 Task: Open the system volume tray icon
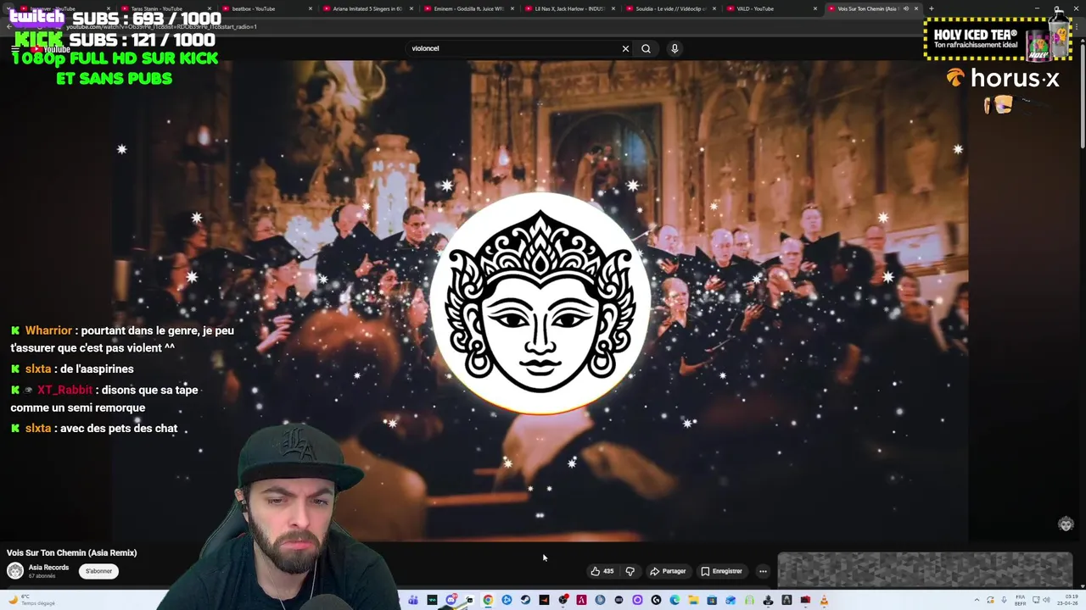1047,600
